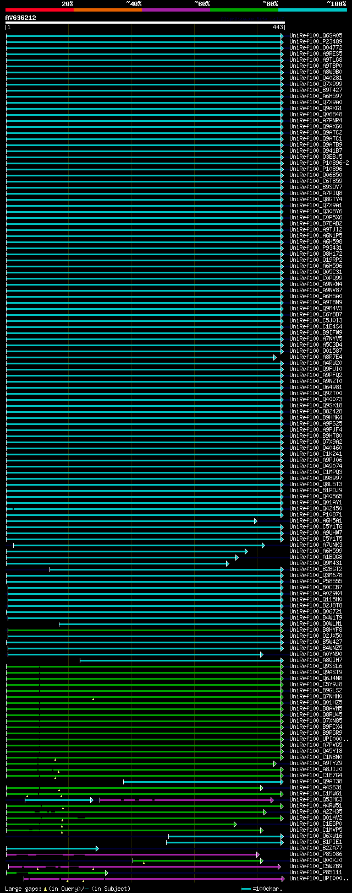Screen dimensions: 352x893
Task: Click the UniRef100_A4S631 label
Action: tap(316, 788)
